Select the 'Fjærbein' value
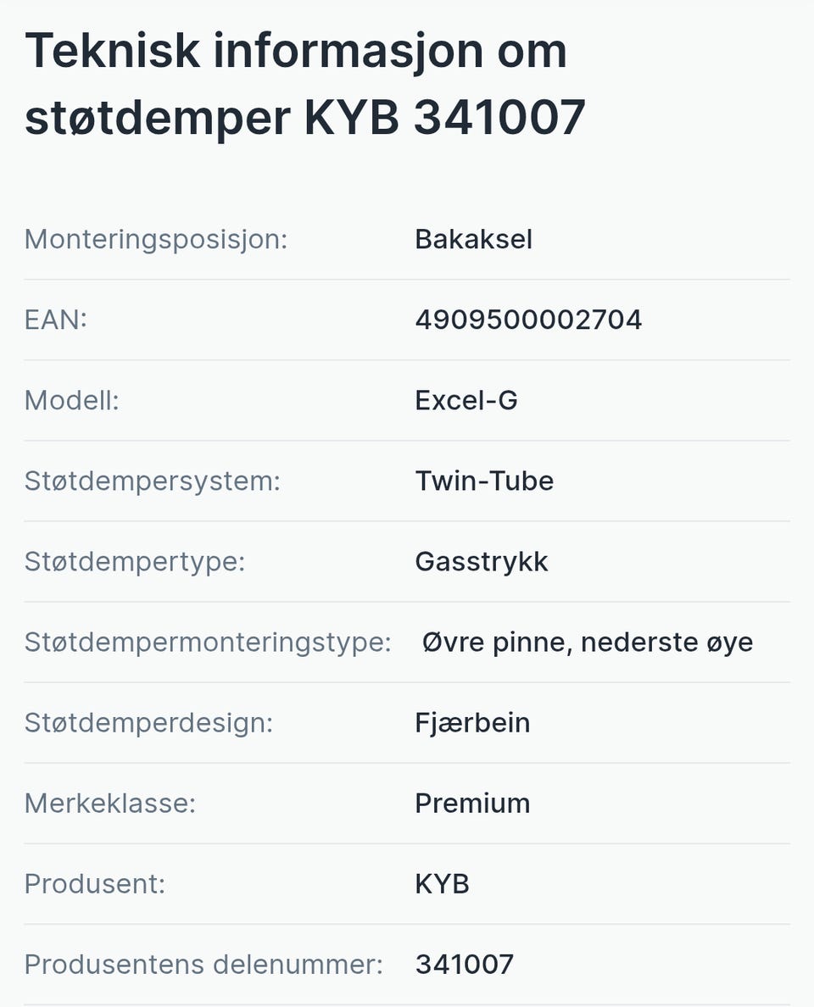The width and height of the screenshot is (814, 1007). click(x=472, y=722)
